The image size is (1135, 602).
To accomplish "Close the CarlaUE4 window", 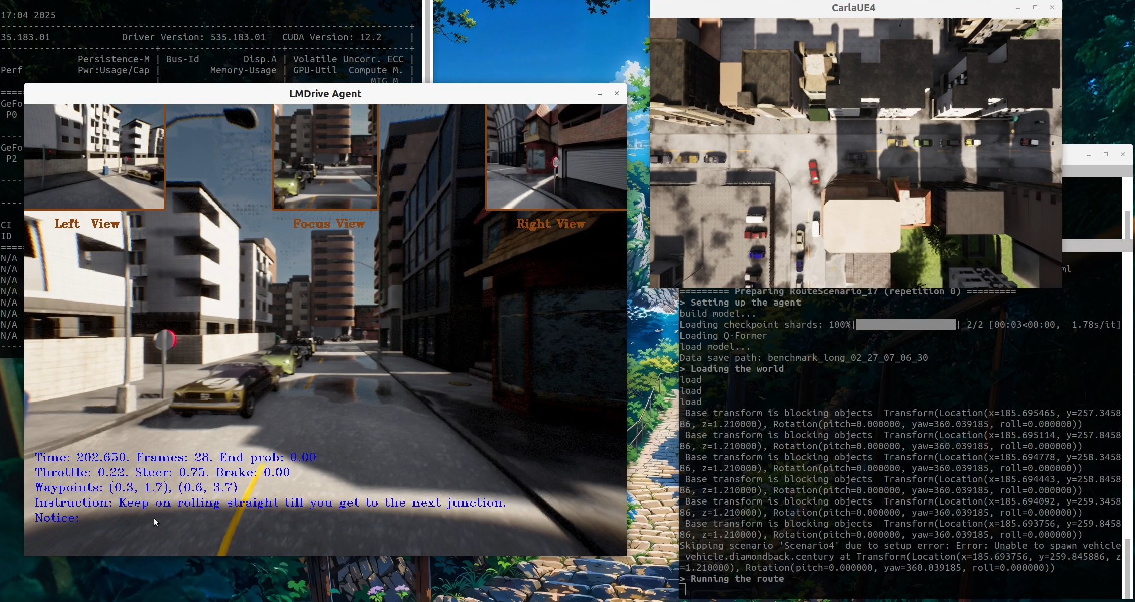I will (1052, 7).
